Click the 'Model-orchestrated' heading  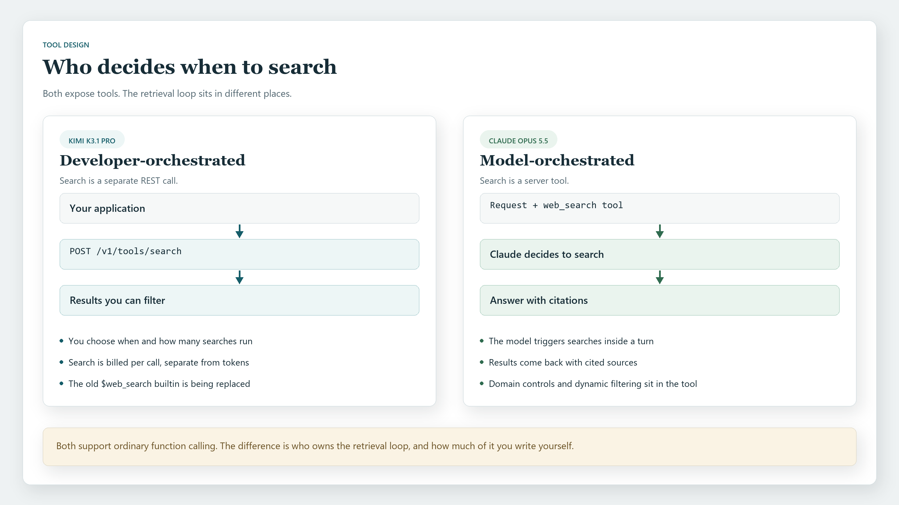pos(557,161)
